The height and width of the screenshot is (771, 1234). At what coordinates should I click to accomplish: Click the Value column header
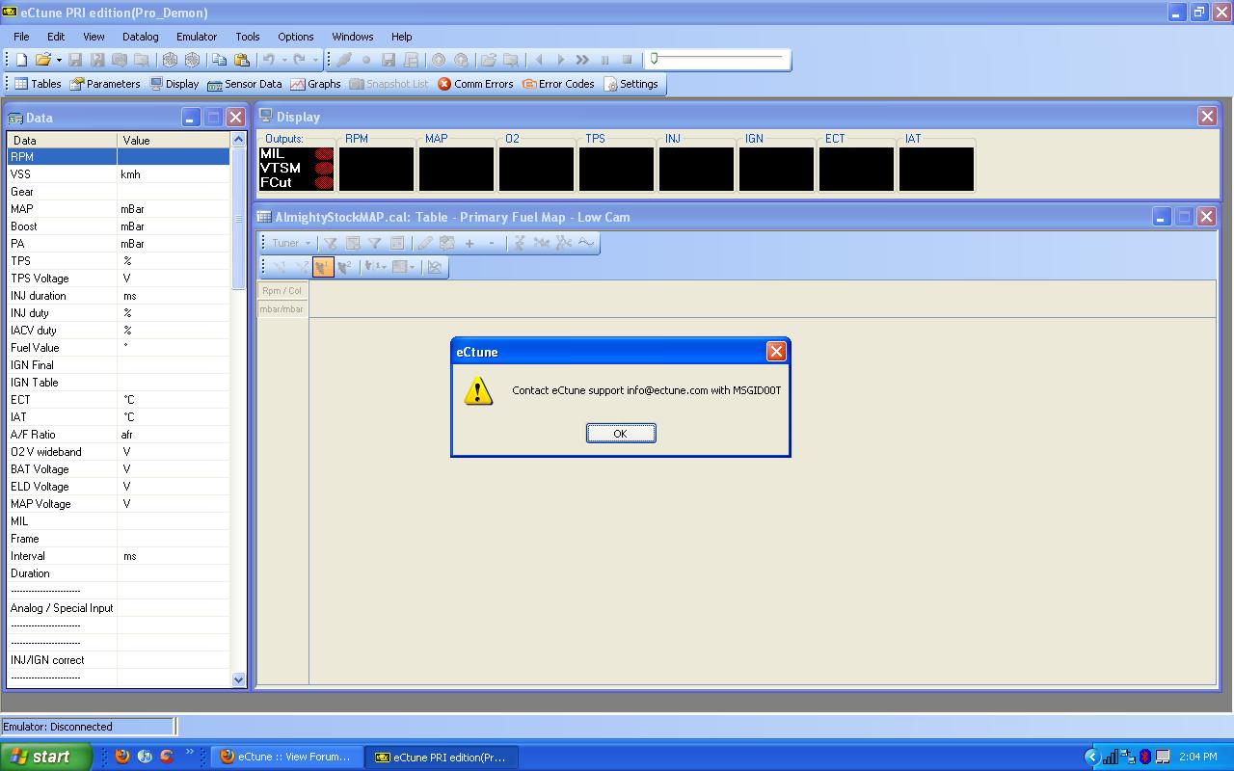tap(174, 140)
